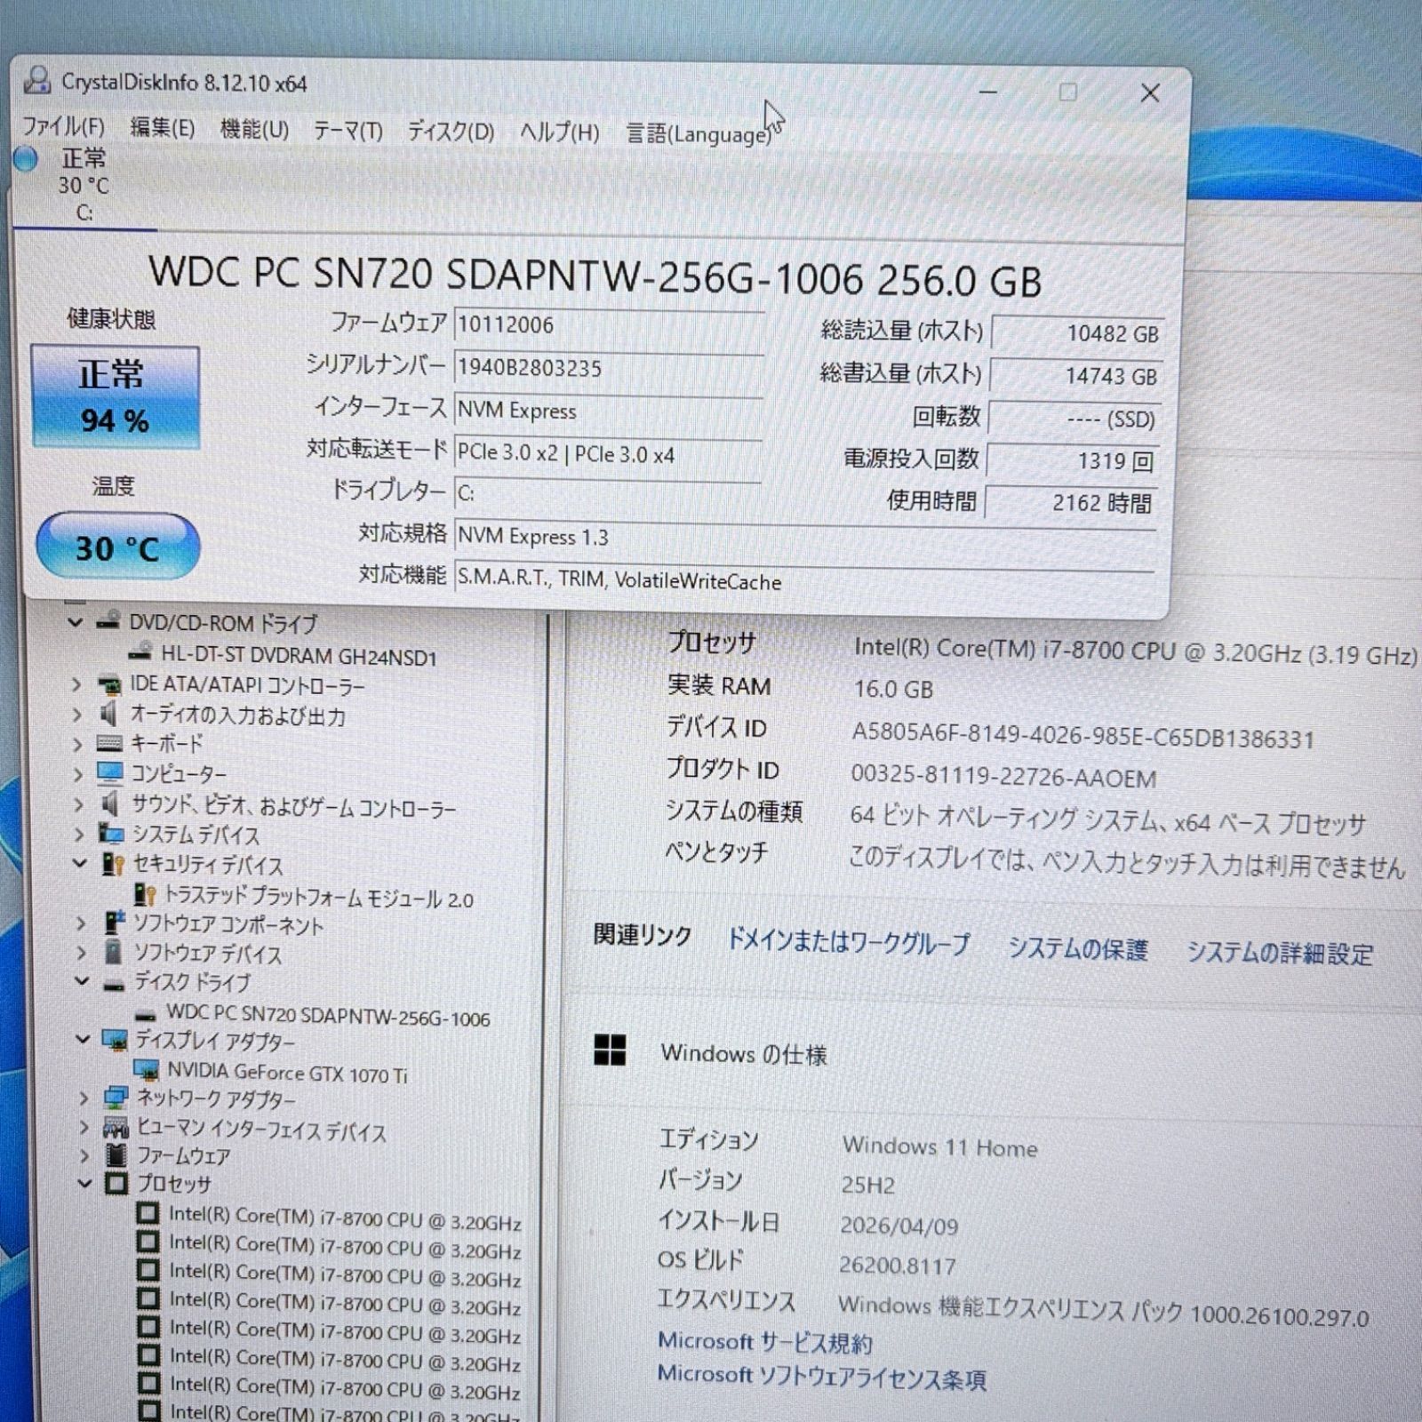Click the DVD/CD-ROM ドライブ category icon
This screenshot has height=1422, width=1422.
pyautogui.click(x=108, y=620)
